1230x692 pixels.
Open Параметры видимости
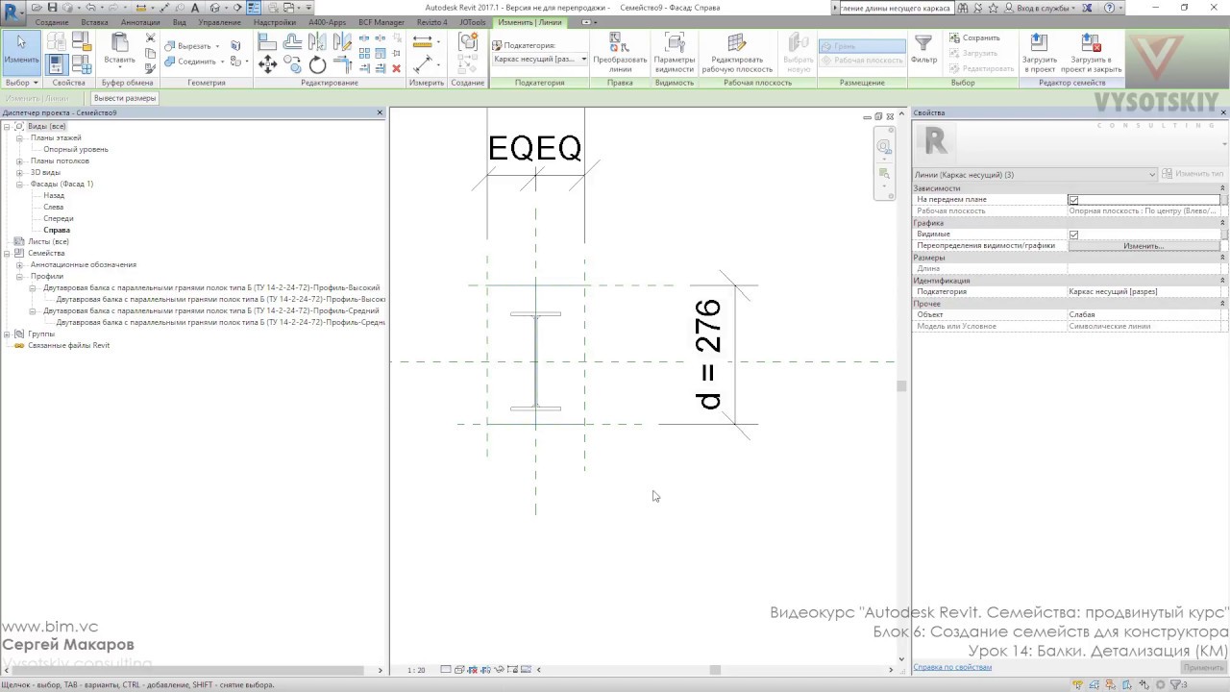point(674,52)
